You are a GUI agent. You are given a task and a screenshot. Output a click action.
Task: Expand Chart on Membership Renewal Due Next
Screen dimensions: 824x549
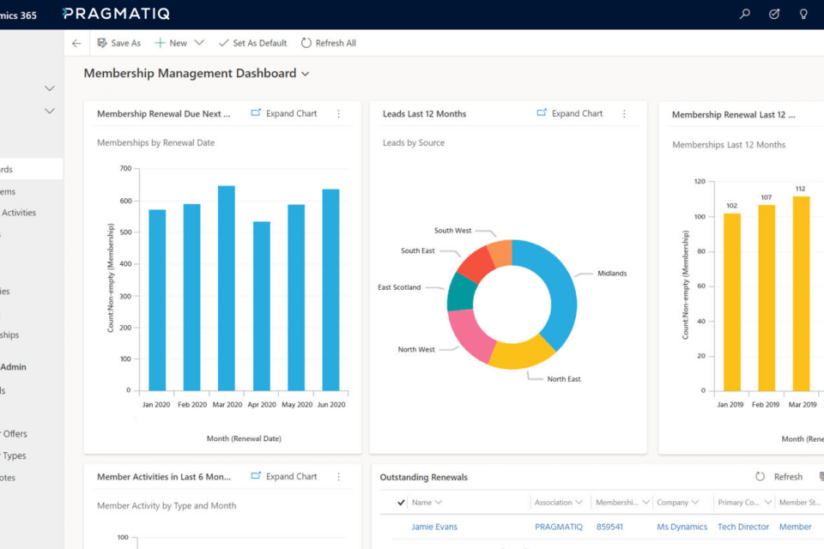(283, 113)
